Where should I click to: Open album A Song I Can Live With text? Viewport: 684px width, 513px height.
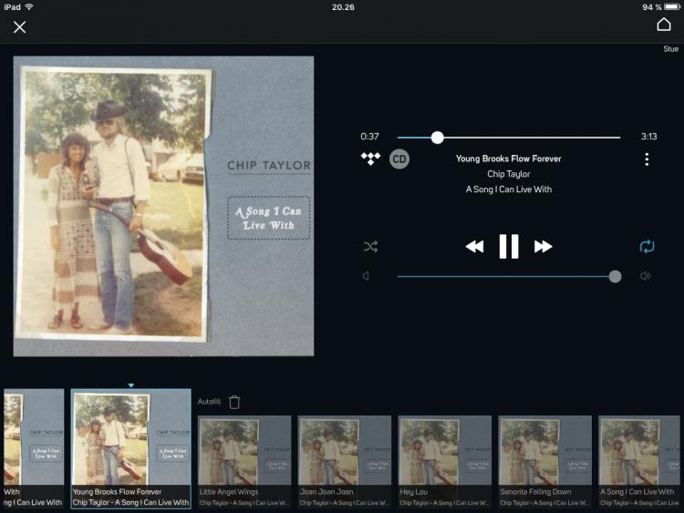click(509, 190)
